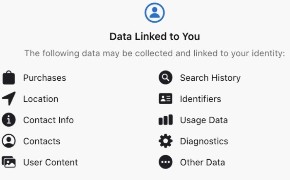Select the Search History label
290x180 pixels.
click(210, 78)
